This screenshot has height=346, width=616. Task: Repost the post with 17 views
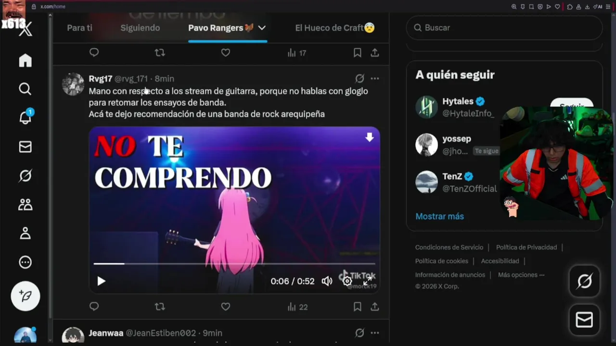click(160, 53)
